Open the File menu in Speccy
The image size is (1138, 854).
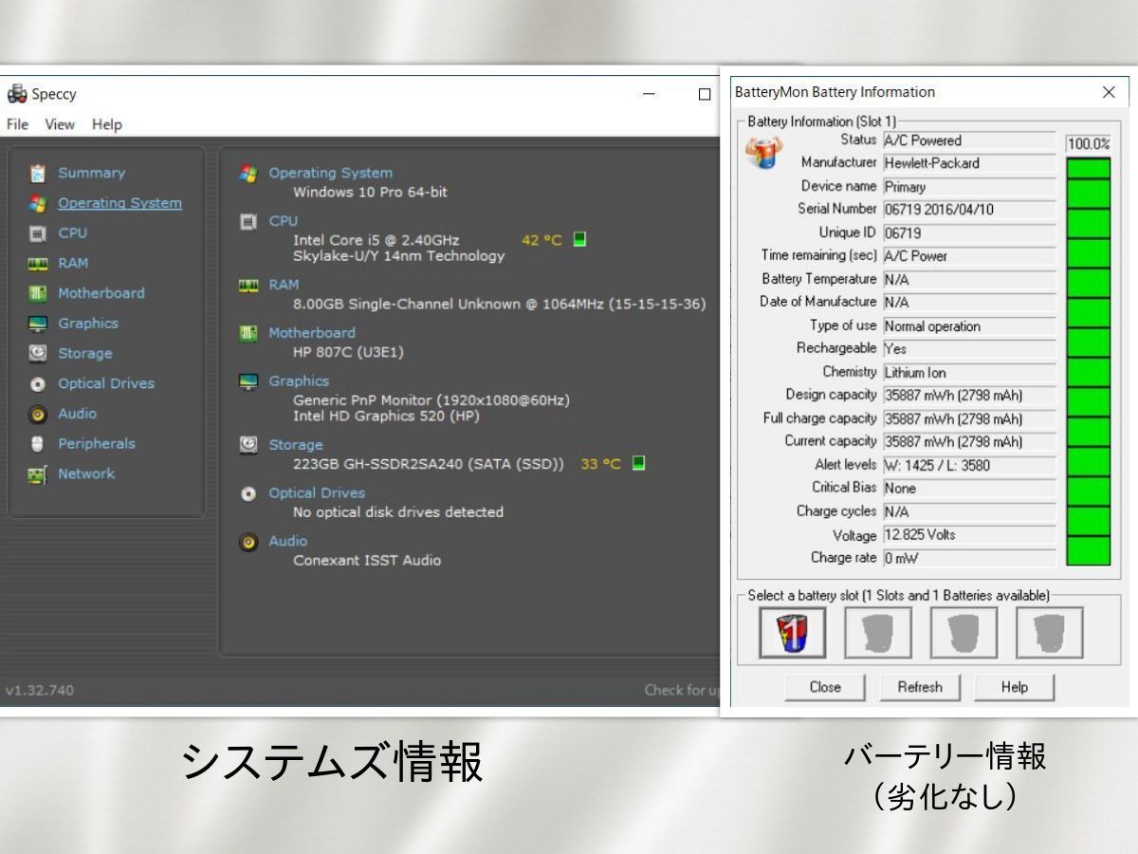tap(17, 124)
